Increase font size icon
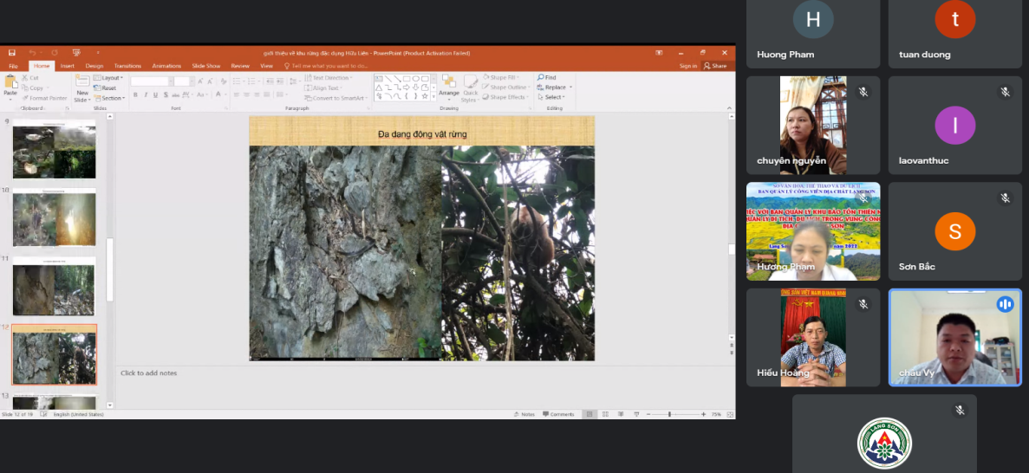Screen dimensions: 1029x473 coord(201,81)
